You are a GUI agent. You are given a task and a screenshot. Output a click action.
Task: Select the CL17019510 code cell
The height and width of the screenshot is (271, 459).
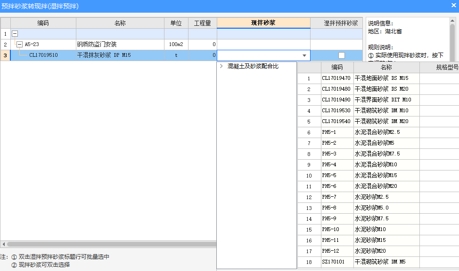tap(43, 55)
